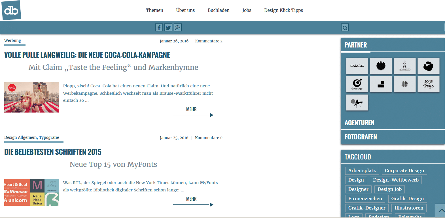Open the Logo Pogo partner logo
Screen dimensions: 445x218
429,84
